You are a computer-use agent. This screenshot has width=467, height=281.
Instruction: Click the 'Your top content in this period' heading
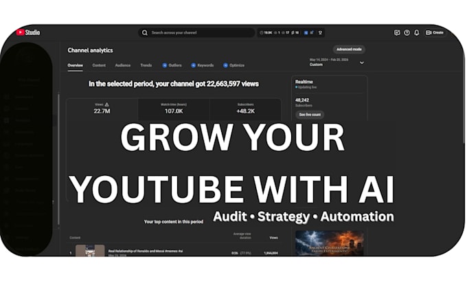[174, 222]
